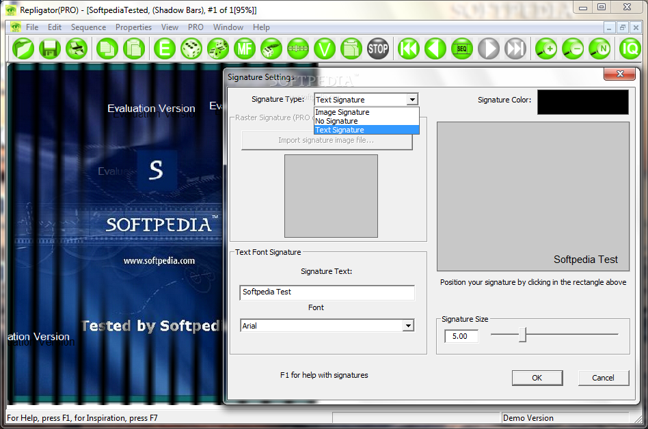Viewport: 648px width, 429px height.
Task: Open the Sequence menu
Action: (x=88, y=27)
